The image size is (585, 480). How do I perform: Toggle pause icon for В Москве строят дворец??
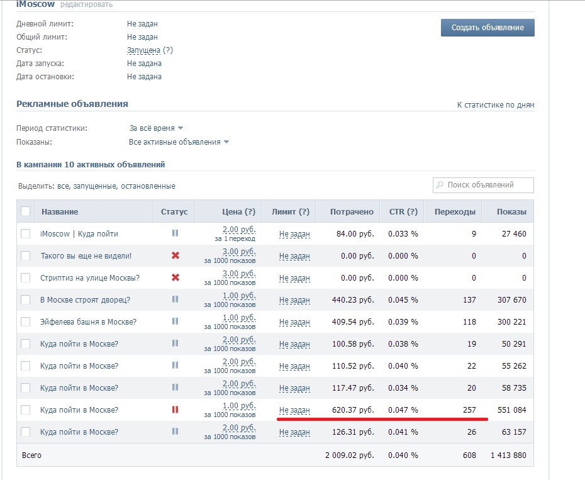(175, 299)
